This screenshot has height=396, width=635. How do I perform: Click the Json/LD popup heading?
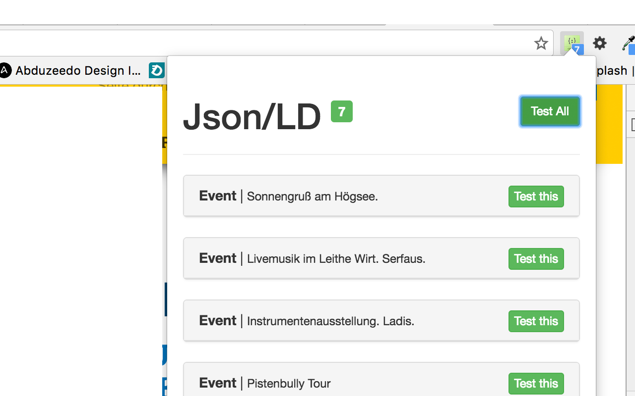click(252, 117)
